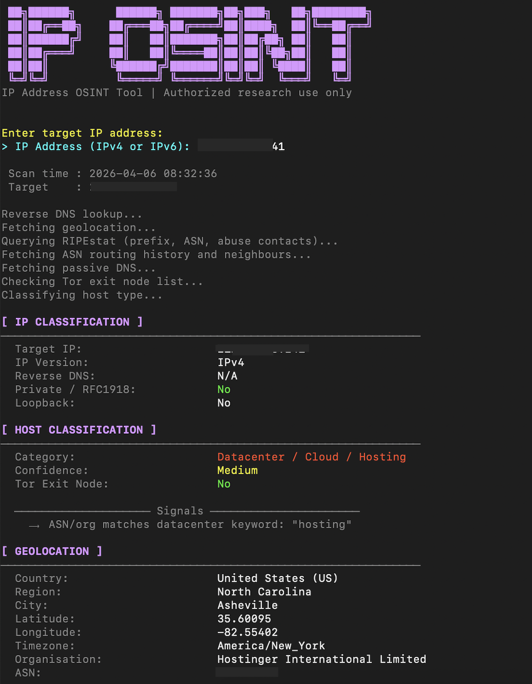Select the "United States (US)" country value

pyautogui.click(x=277, y=579)
